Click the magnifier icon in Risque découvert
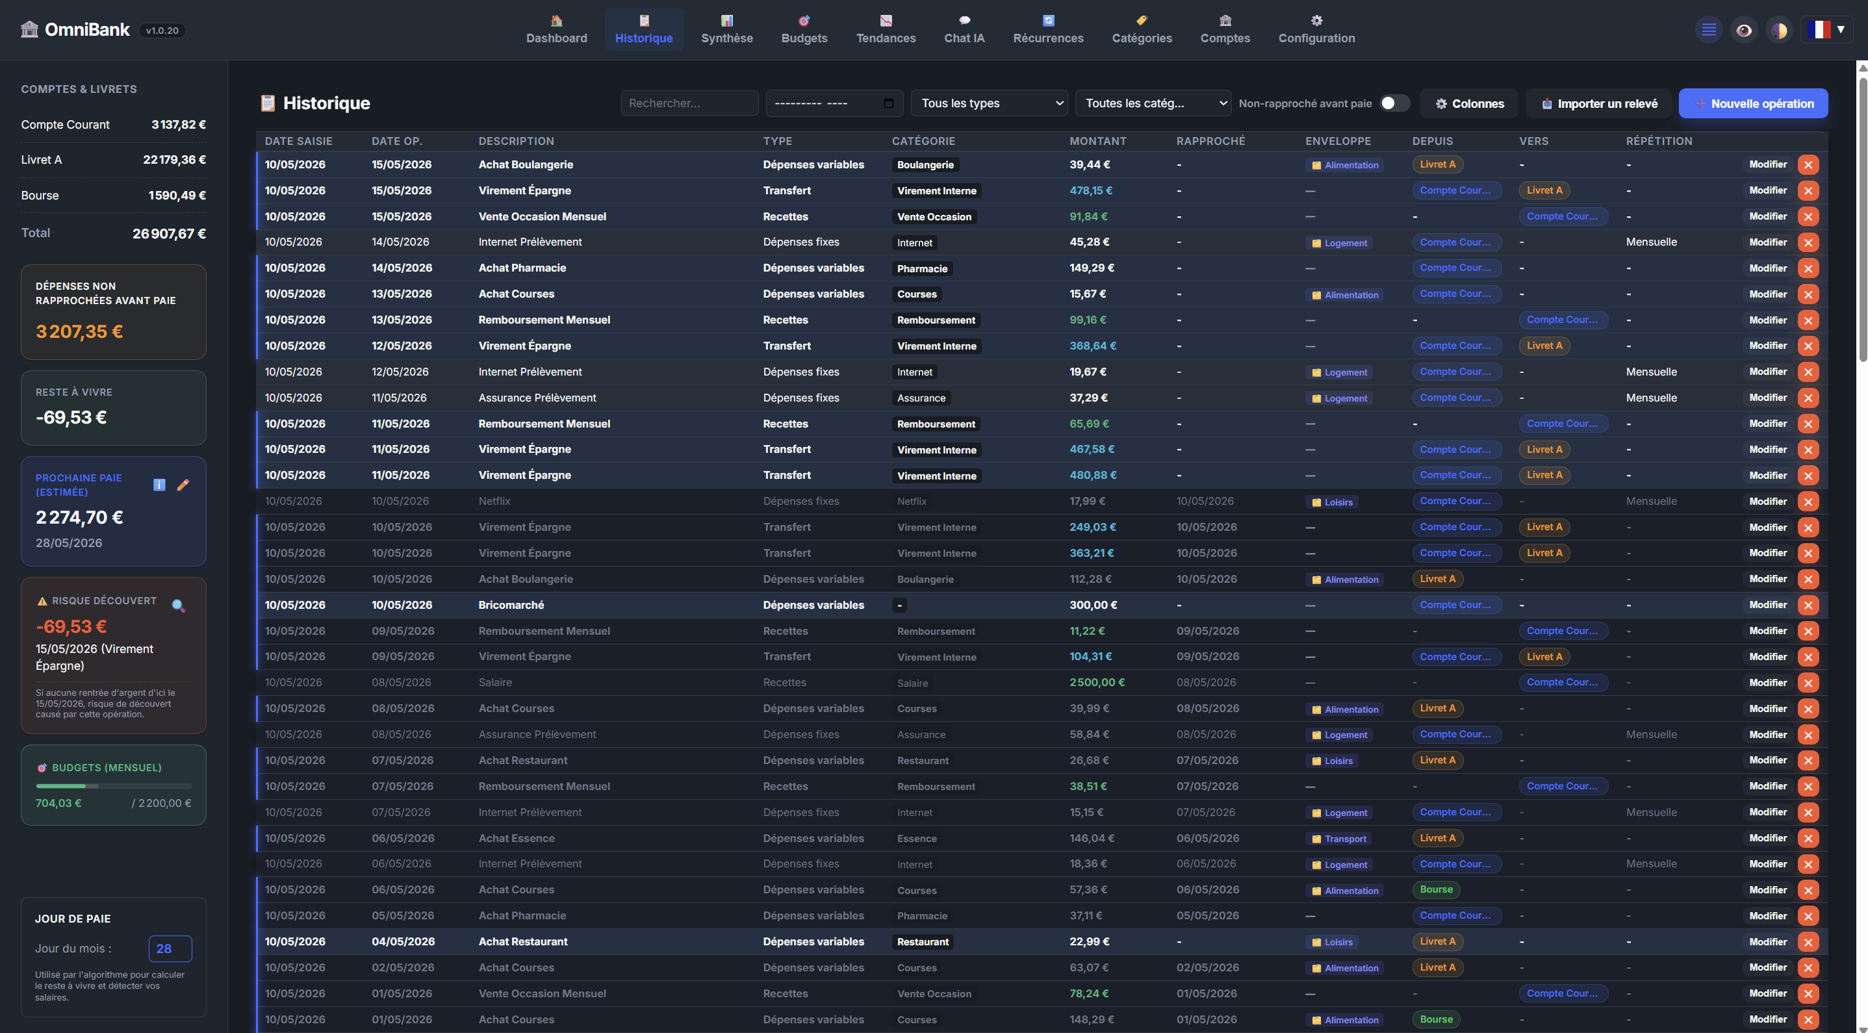The image size is (1868, 1033). tap(179, 606)
